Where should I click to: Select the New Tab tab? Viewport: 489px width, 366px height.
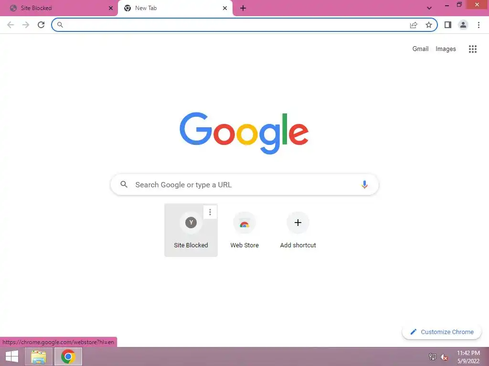[175, 8]
